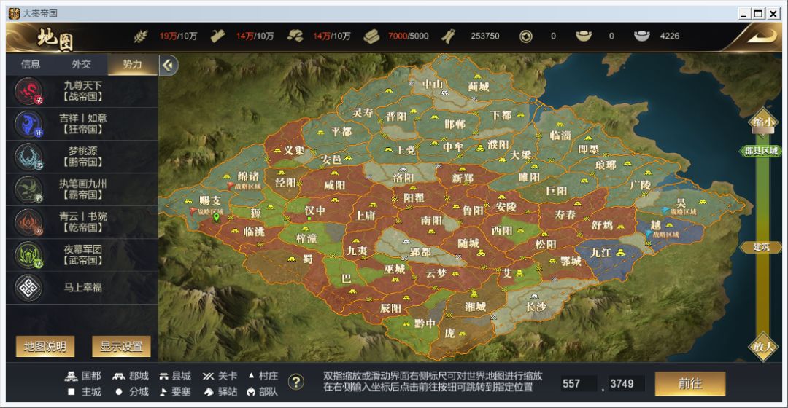Click the 缩小 zoom out control
This screenshot has width=788, height=408.
click(x=762, y=123)
